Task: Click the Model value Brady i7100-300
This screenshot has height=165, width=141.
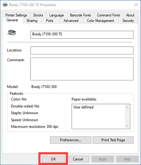Action: (44, 87)
